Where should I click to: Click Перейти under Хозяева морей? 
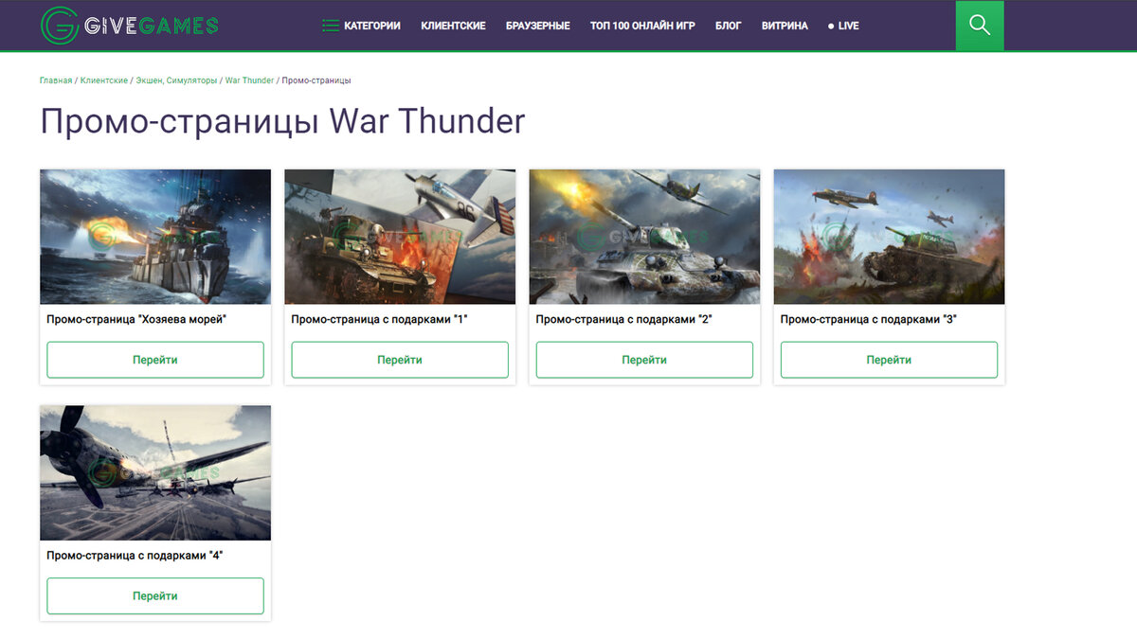tap(155, 360)
